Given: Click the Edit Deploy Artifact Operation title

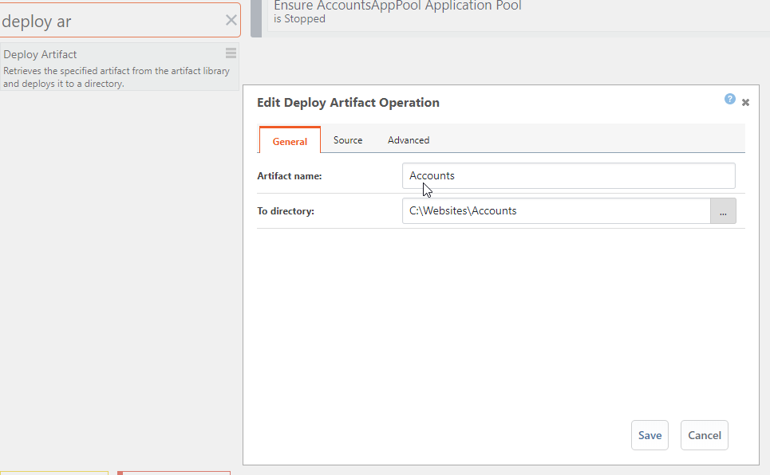Looking at the screenshot, I should pos(348,103).
